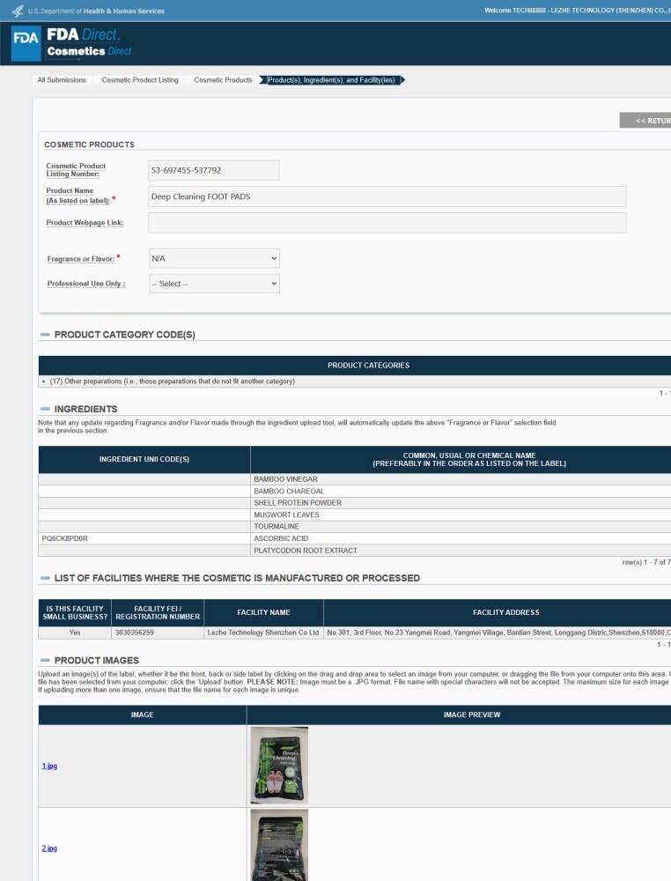This screenshot has height=881, width=671.
Task: Click the first foot pads image preview
Action: 279,765
